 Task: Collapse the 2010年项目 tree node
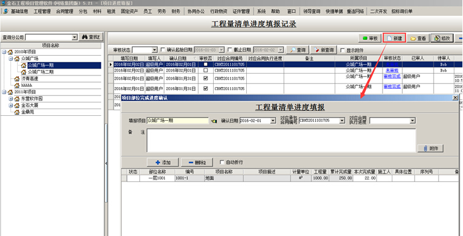point(4,52)
